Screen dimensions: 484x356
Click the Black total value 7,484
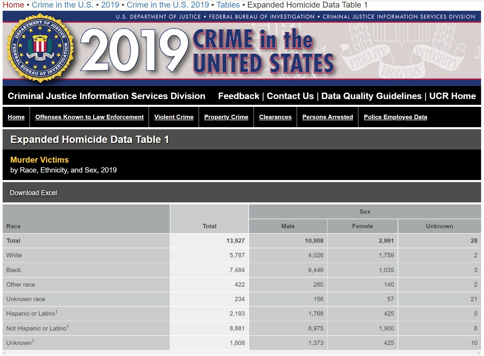coord(237,270)
